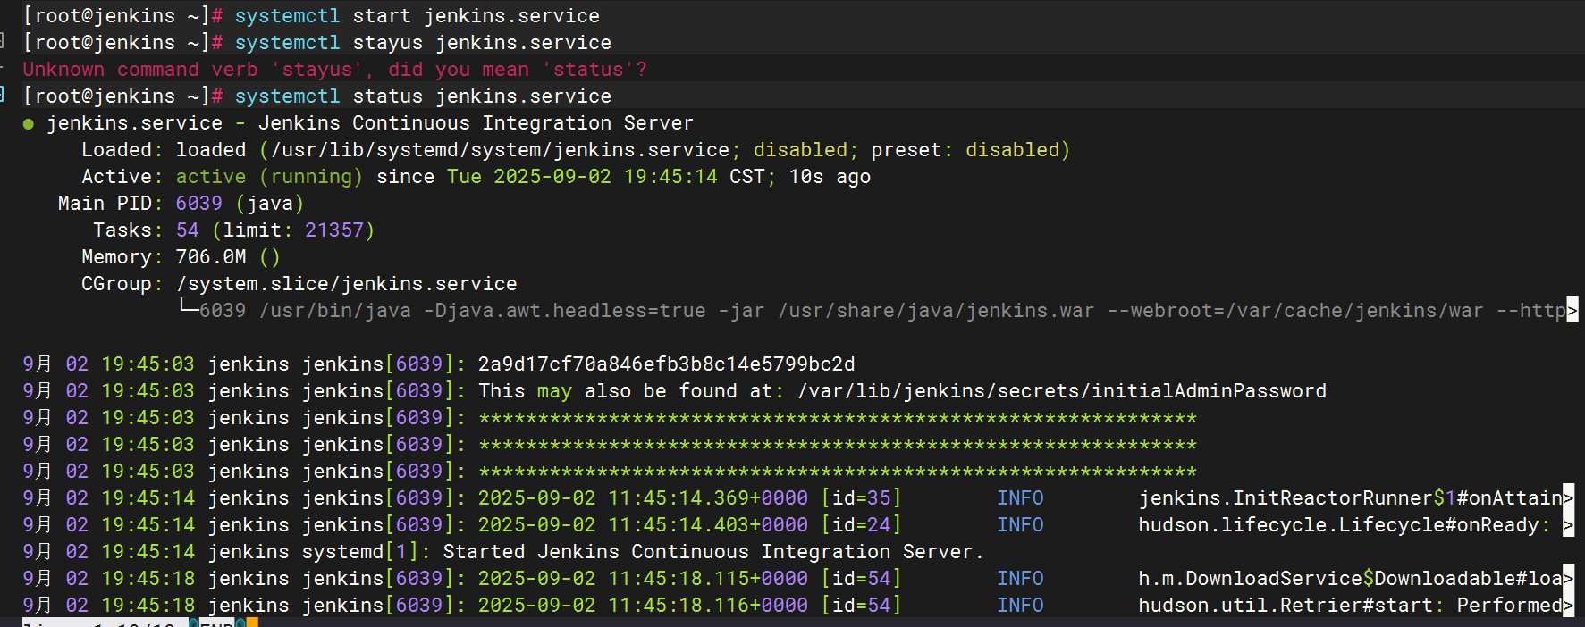This screenshot has width=1585, height=627.
Task: Click '[id=54]' on the 11:45:18.116 line
Action: [x=861, y=606]
